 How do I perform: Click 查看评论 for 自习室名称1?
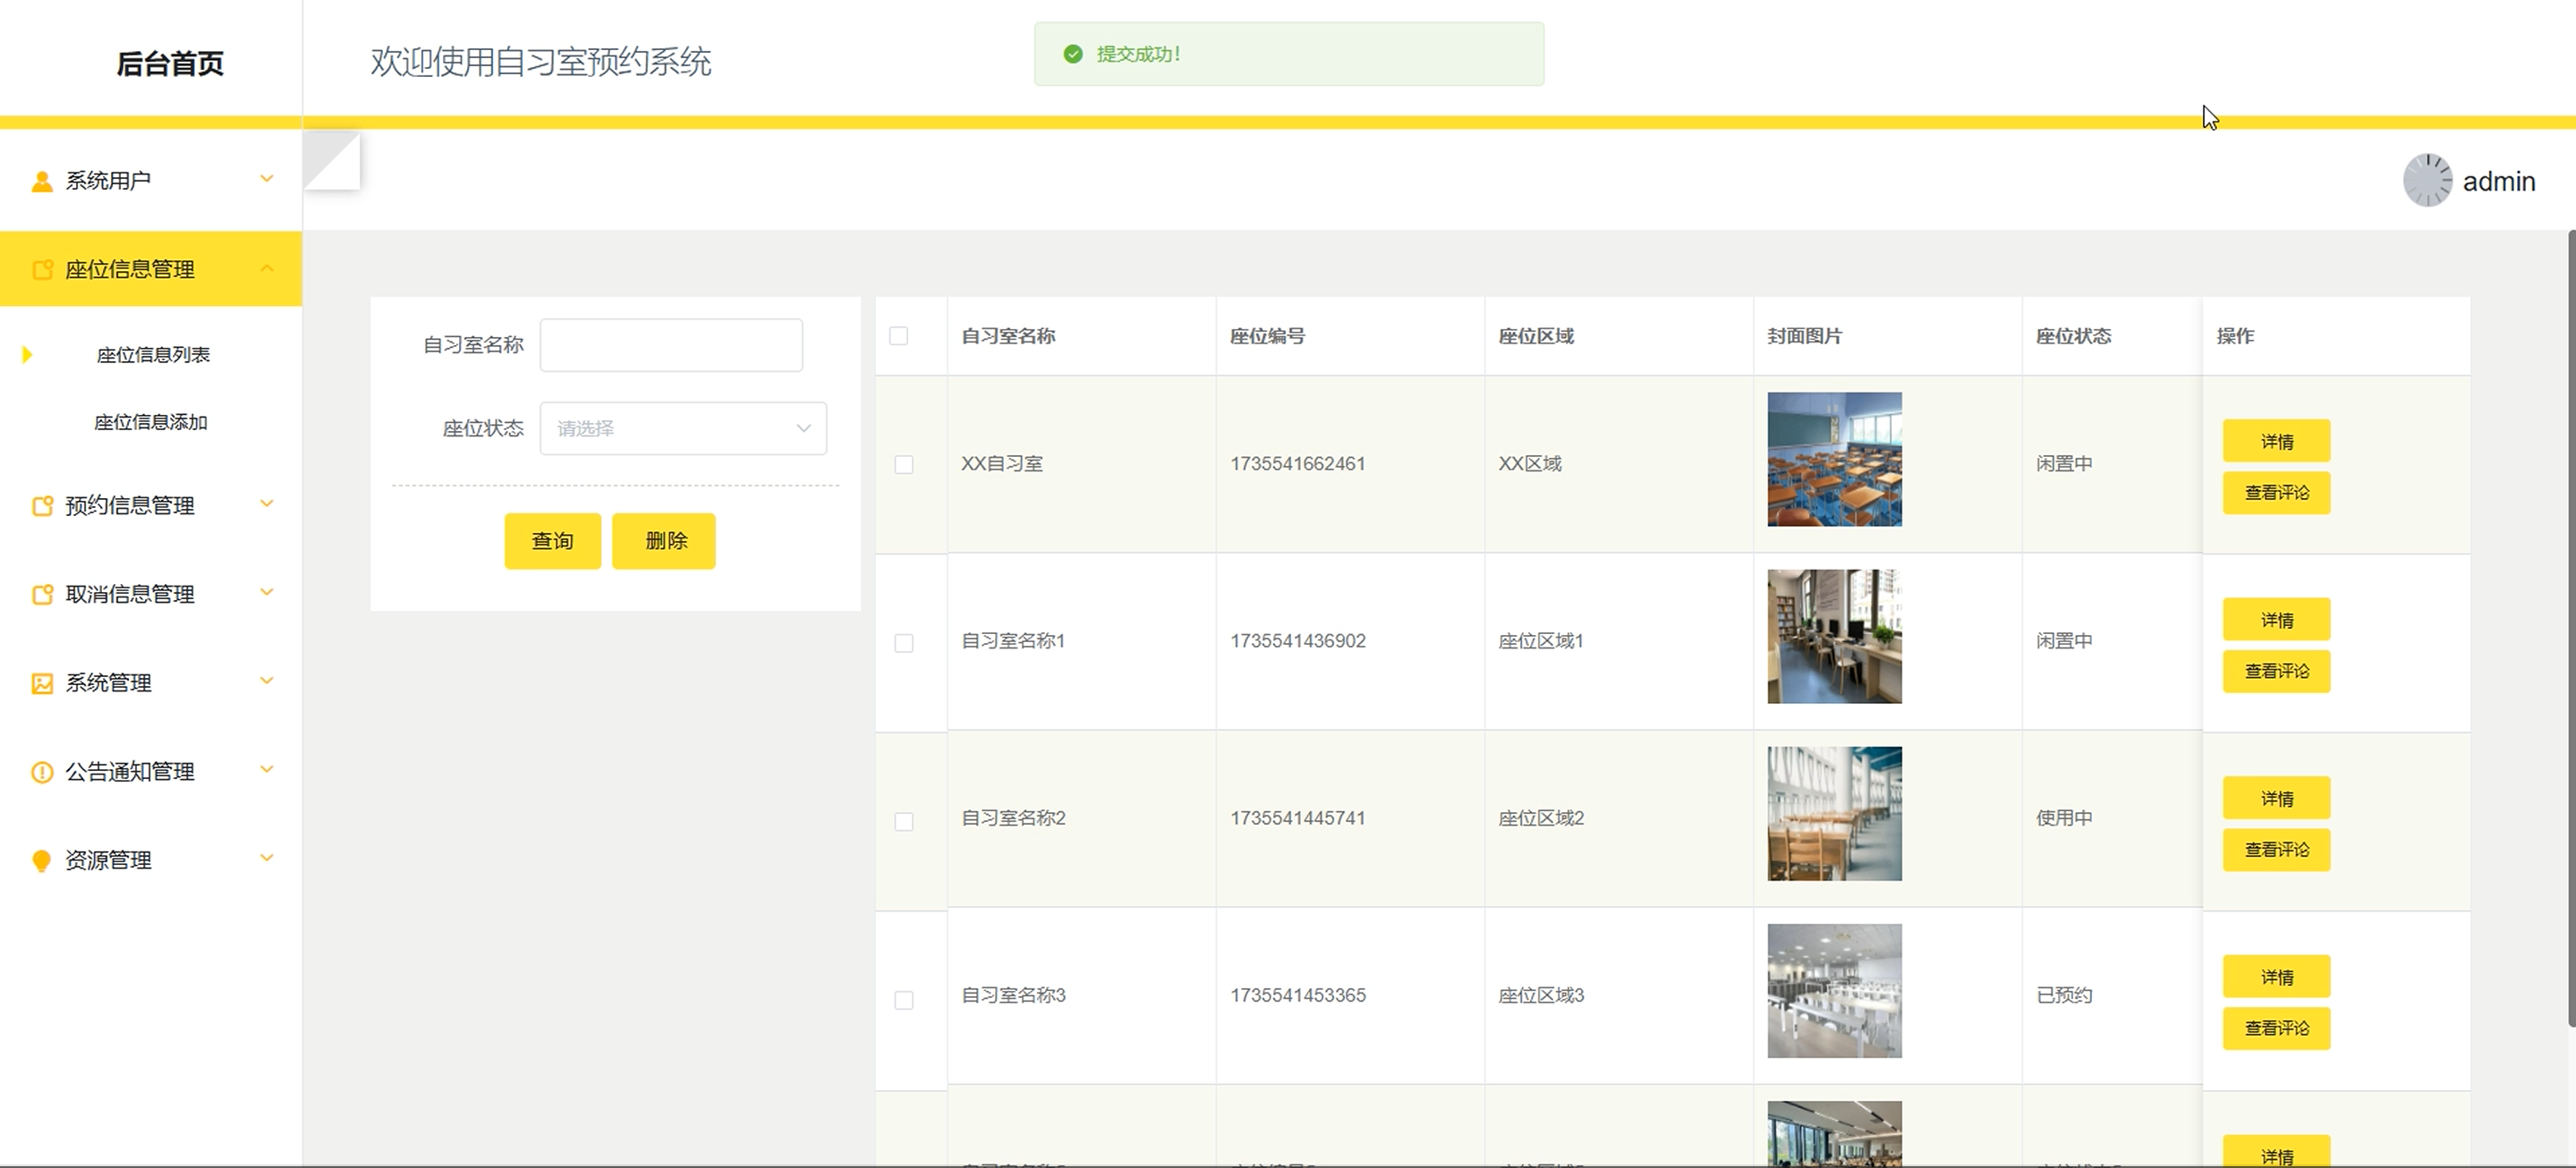tap(2276, 672)
